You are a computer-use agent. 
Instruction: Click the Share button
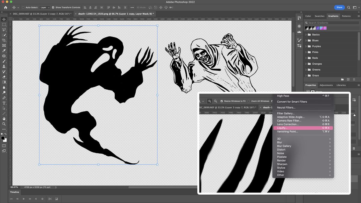tap(339, 7)
